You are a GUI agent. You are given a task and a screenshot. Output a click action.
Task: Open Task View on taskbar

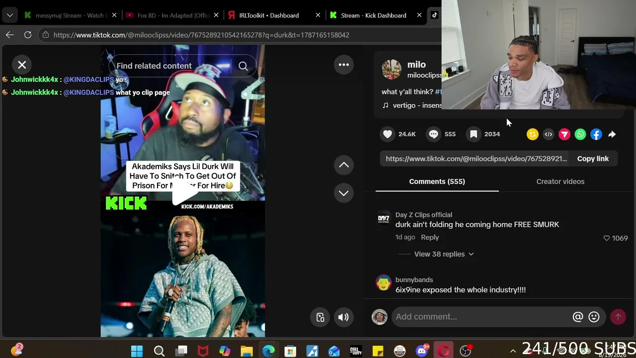point(181,351)
